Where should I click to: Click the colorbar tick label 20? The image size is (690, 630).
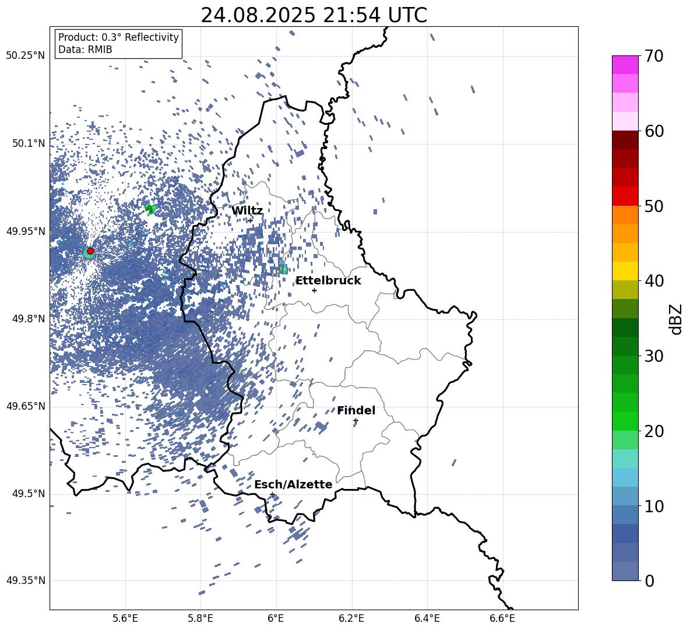pos(654,431)
